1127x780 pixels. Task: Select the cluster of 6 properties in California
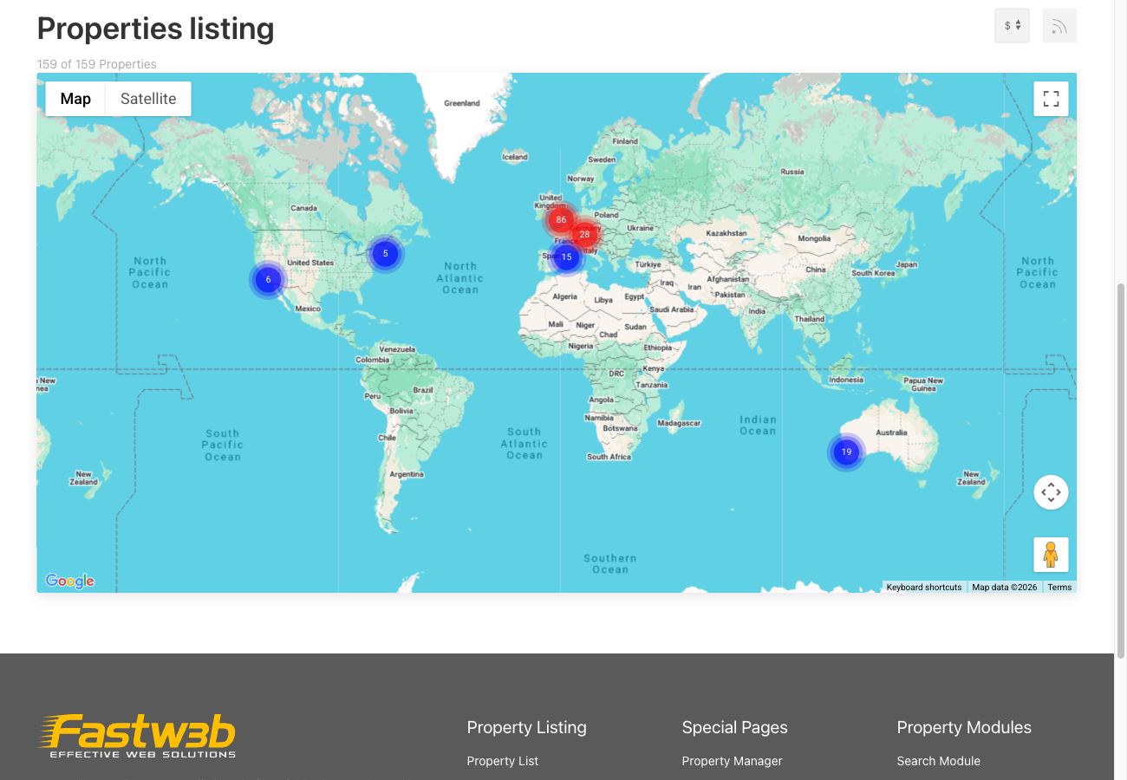(268, 279)
